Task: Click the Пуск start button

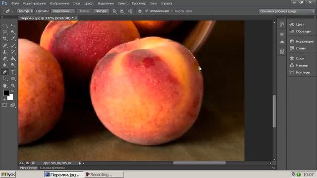Action: point(8,175)
